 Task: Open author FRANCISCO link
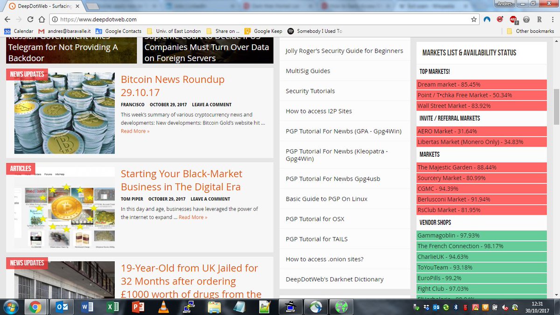click(133, 105)
